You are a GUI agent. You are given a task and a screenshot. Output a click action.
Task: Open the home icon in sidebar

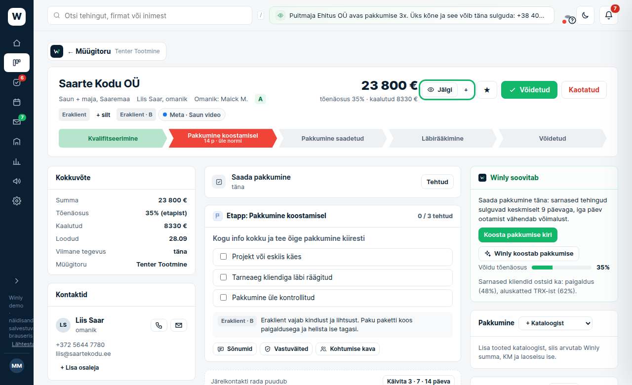[x=17, y=43]
